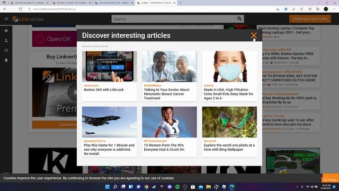The width and height of the screenshot is (339, 191).
Task: Open 15 Women From The 90's article
Action: click(164, 147)
